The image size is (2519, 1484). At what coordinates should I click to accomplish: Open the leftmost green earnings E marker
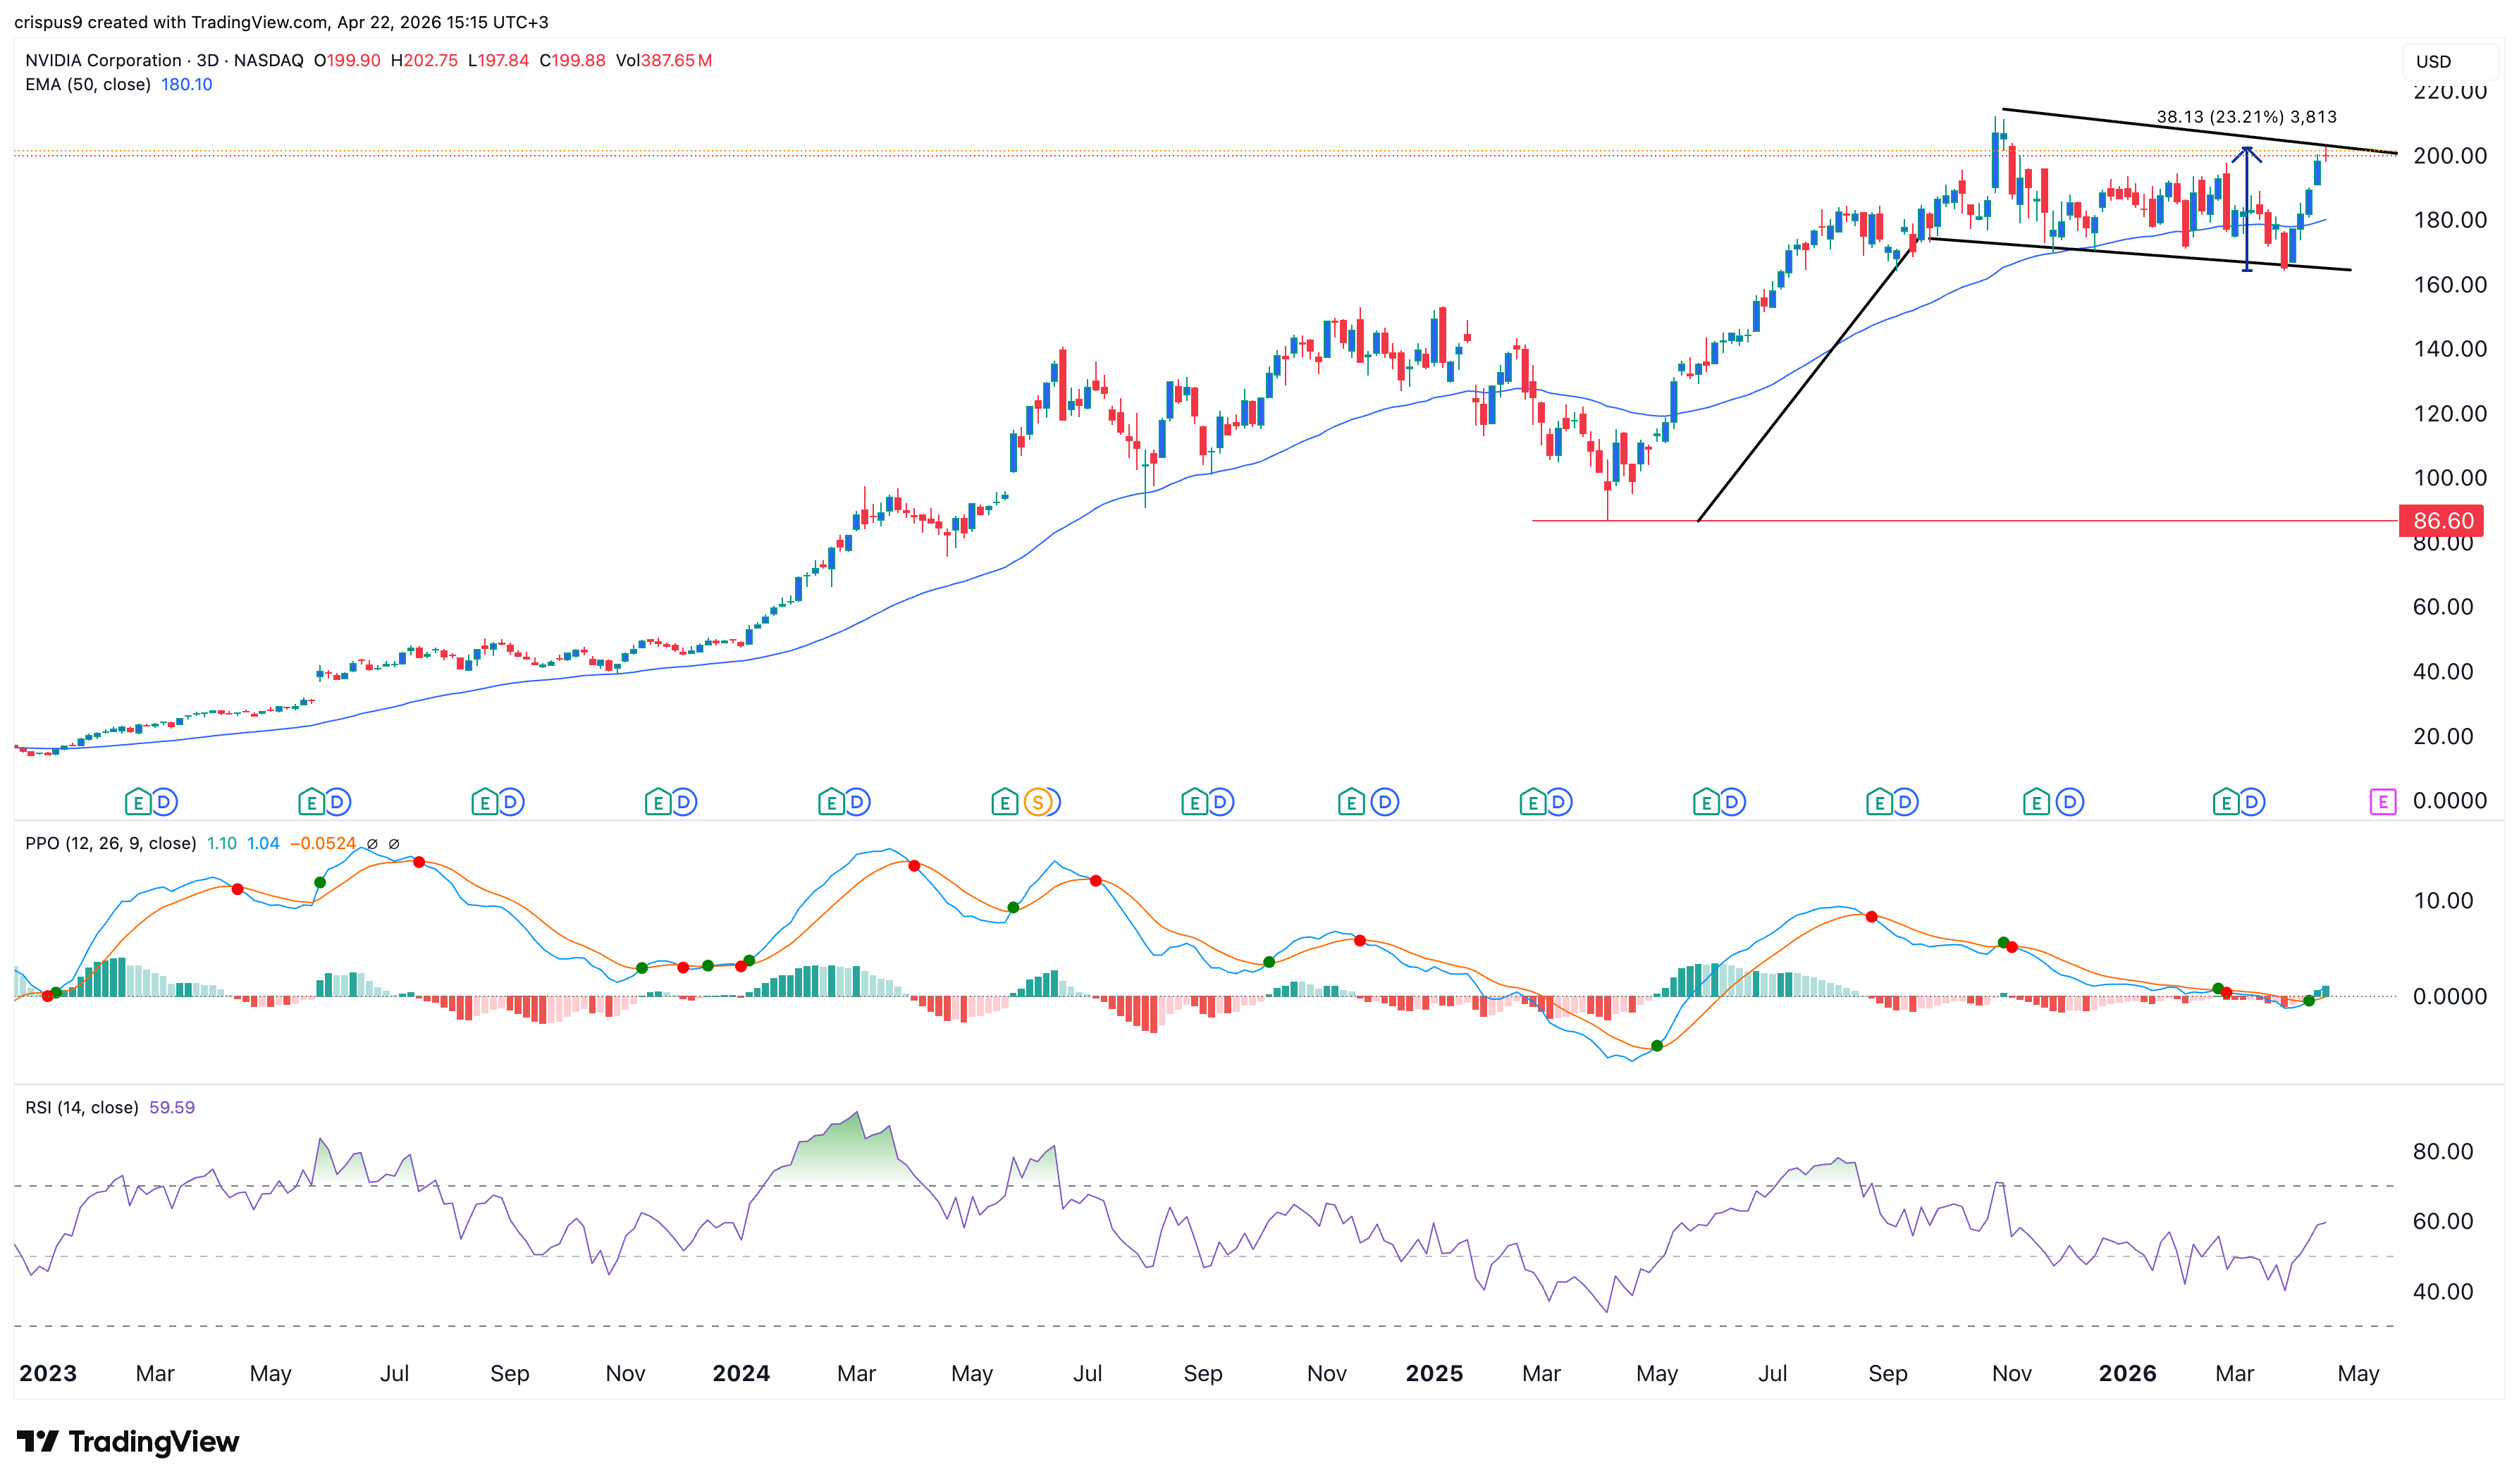(x=138, y=802)
